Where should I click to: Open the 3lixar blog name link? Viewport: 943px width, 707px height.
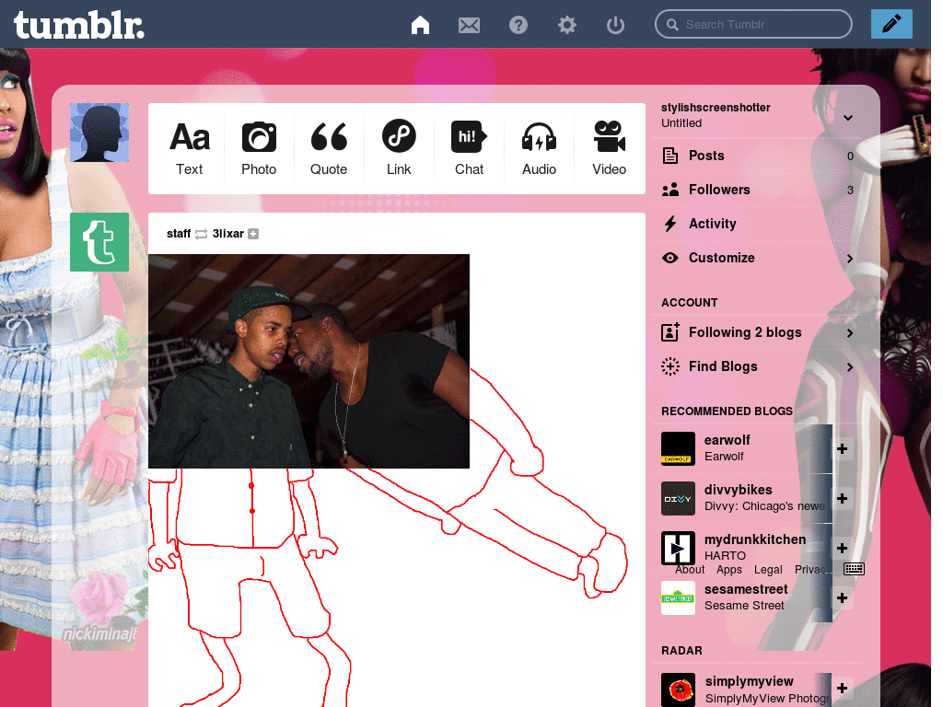click(x=228, y=234)
